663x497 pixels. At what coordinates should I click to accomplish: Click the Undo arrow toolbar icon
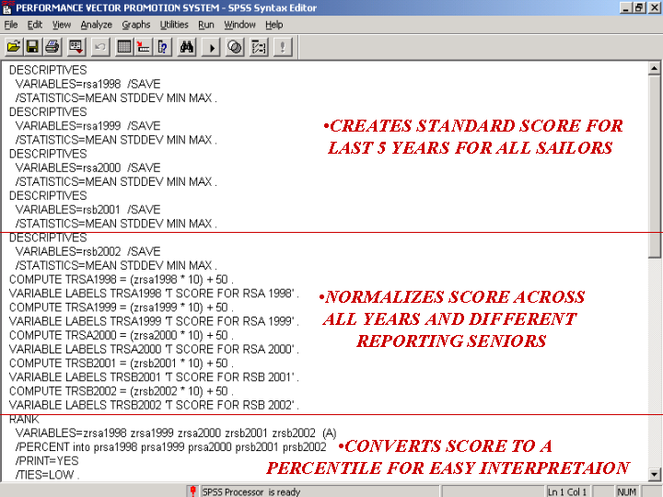tap(100, 47)
